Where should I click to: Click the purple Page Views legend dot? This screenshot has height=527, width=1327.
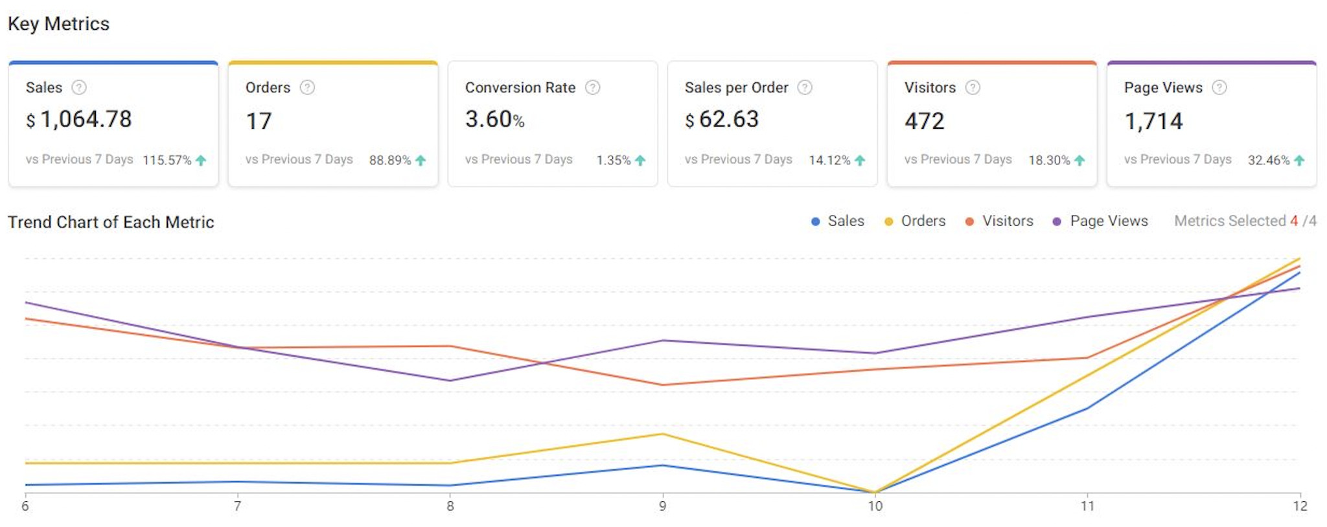coord(1057,221)
